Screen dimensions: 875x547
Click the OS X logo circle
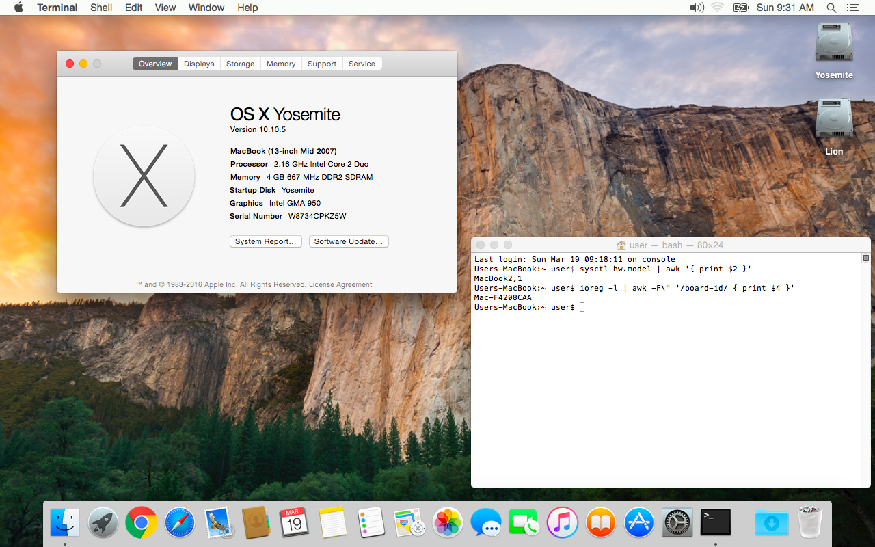click(x=144, y=176)
